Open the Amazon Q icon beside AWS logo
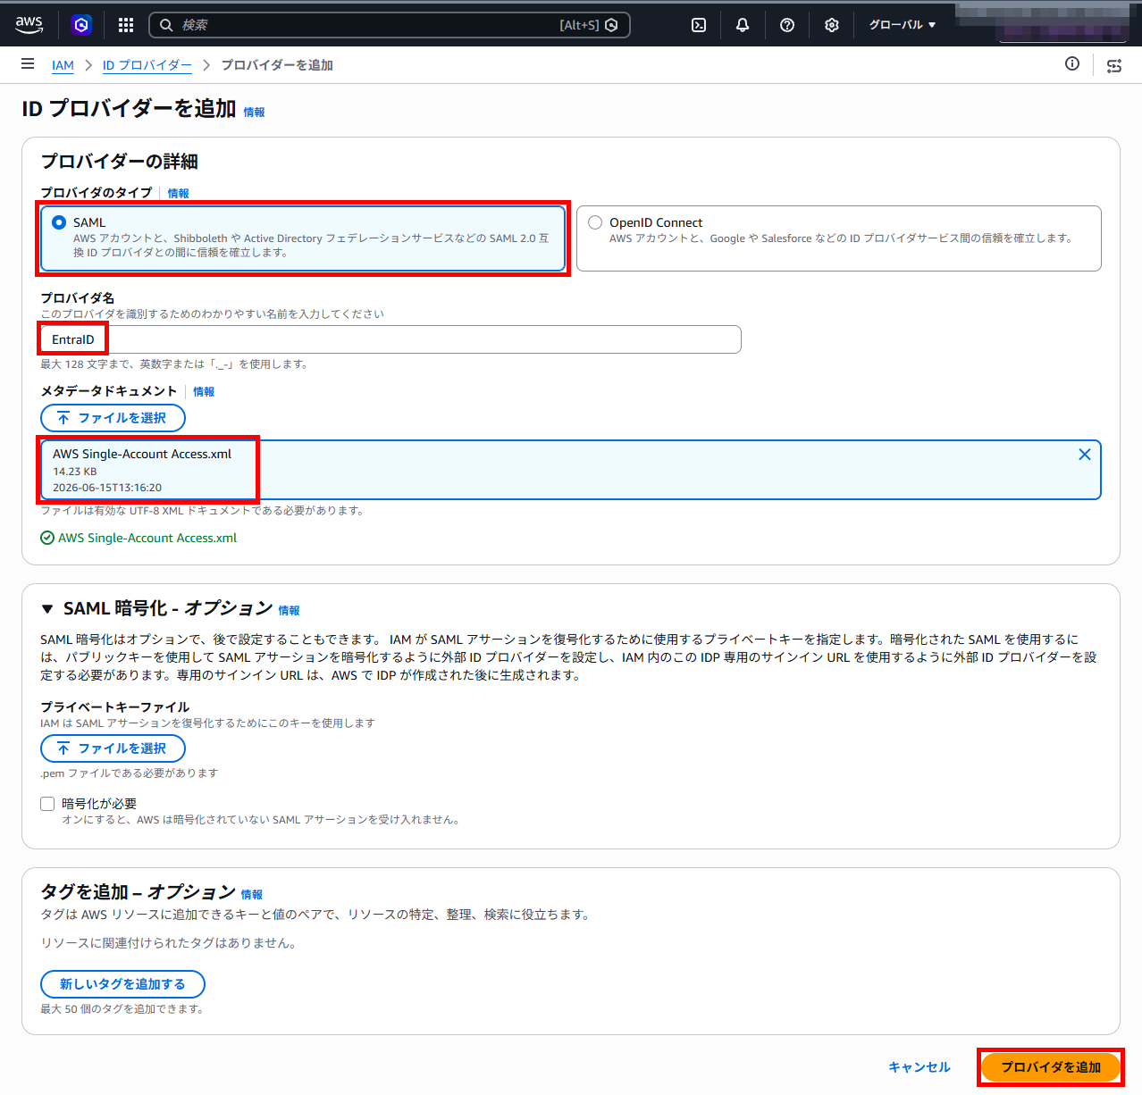 coord(81,25)
